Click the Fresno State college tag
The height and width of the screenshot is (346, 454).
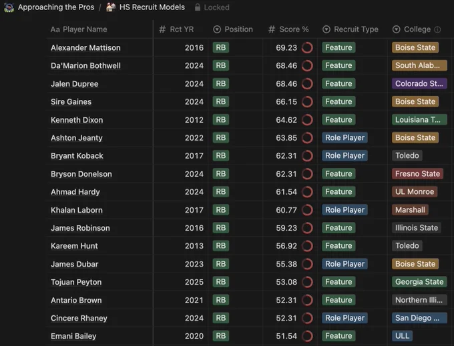(417, 174)
